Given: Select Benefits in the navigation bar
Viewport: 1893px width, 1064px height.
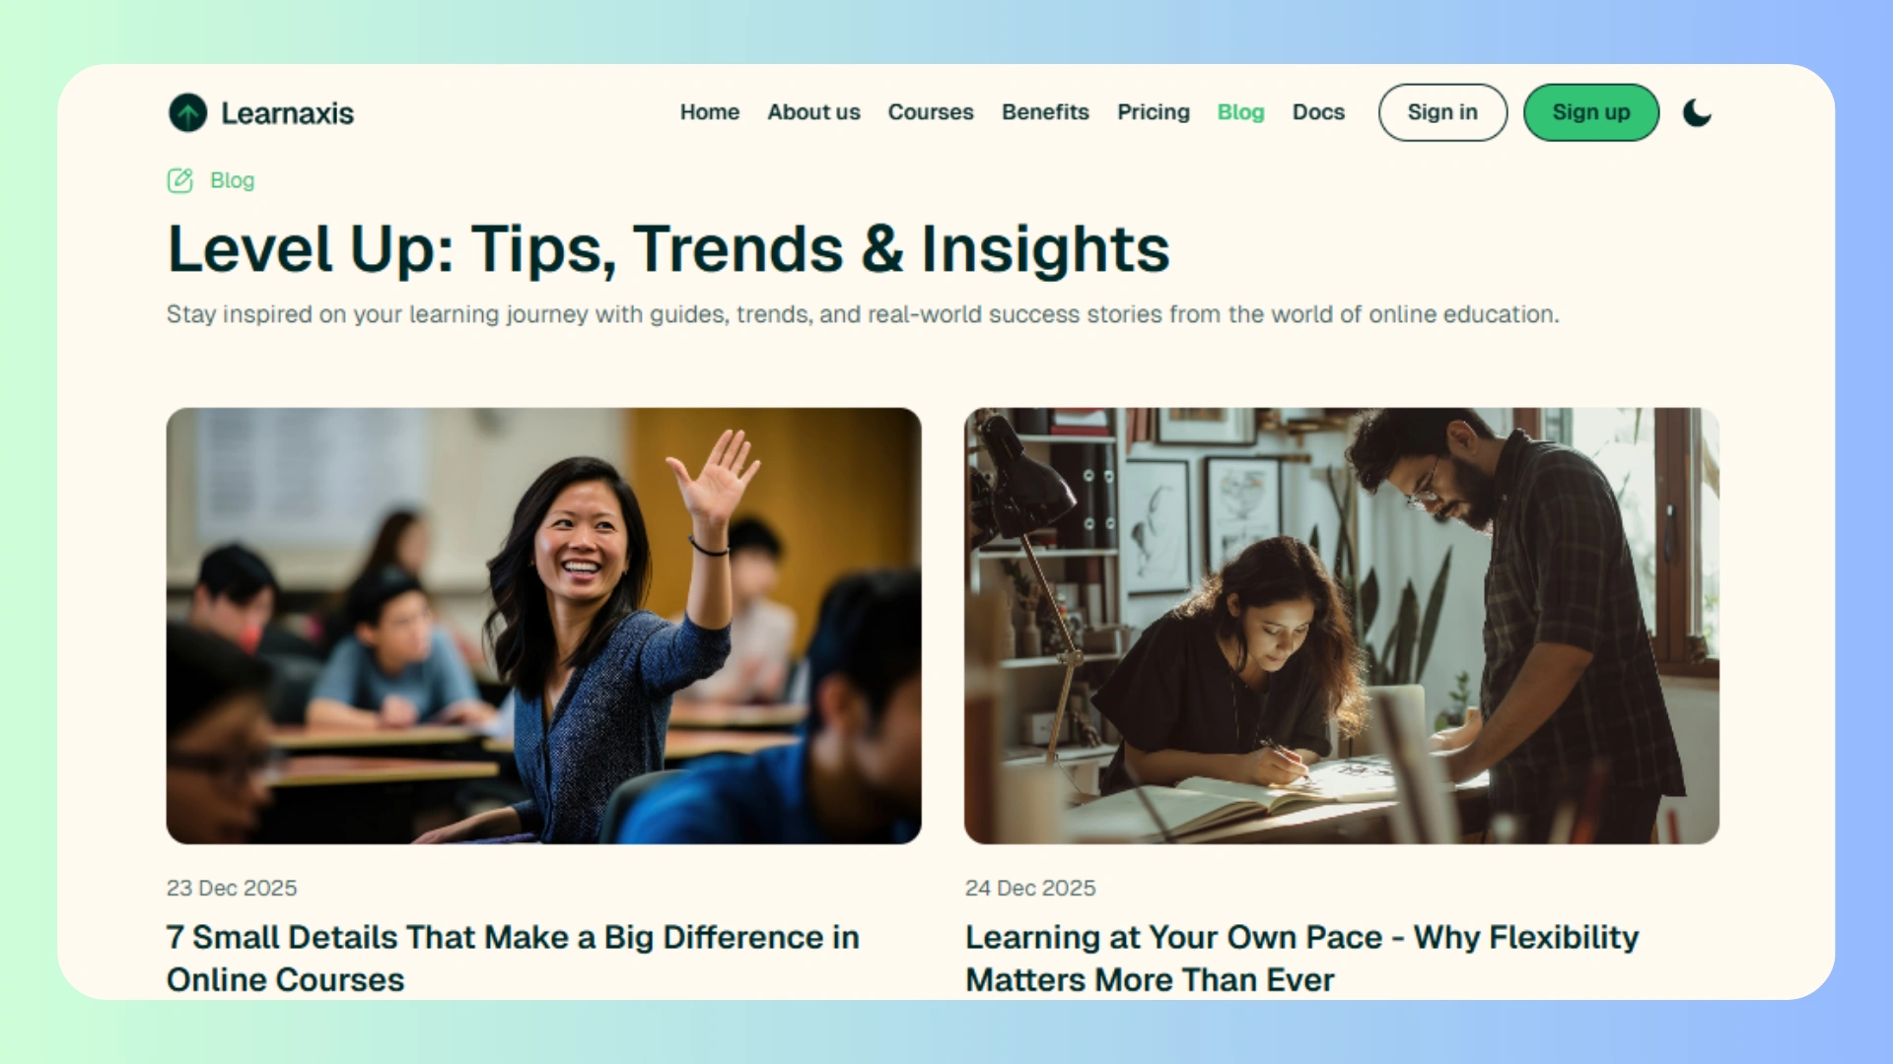Looking at the screenshot, I should [x=1045, y=112].
